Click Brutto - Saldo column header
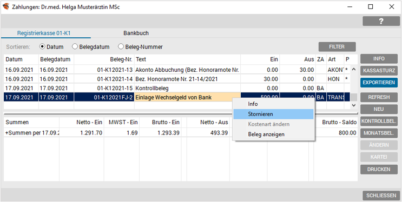The width and height of the screenshot is (402, 202). click(x=335, y=123)
